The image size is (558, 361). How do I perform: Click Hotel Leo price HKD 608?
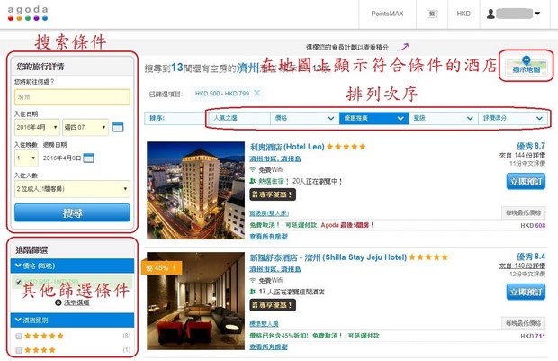pyautogui.click(x=533, y=226)
